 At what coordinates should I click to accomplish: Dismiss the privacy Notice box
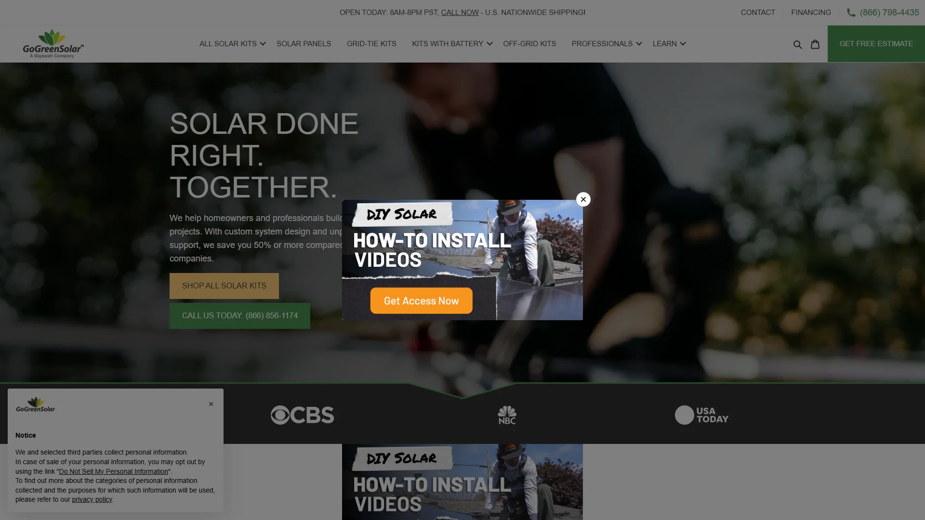(211, 404)
